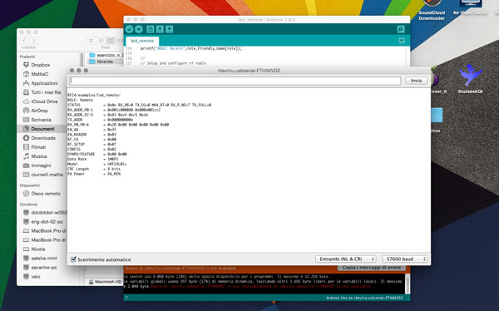Image resolution: width=499 pixels, height=311 pixels.
Task: Click the Invia send button
Action: pyautogui.click(x=416, y=81)
